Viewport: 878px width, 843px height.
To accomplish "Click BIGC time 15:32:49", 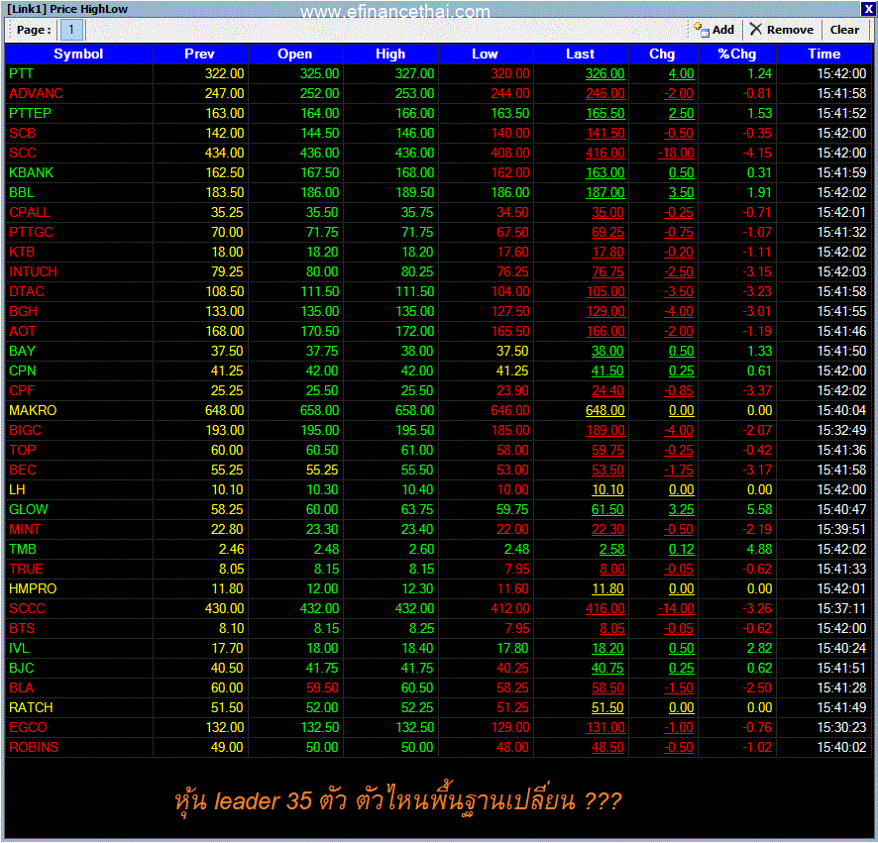I will (841, 431).
